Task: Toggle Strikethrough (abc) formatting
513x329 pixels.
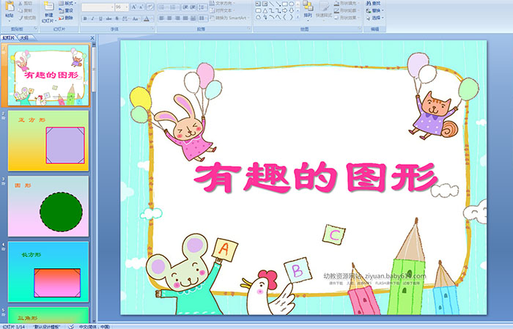Action: 108,18
